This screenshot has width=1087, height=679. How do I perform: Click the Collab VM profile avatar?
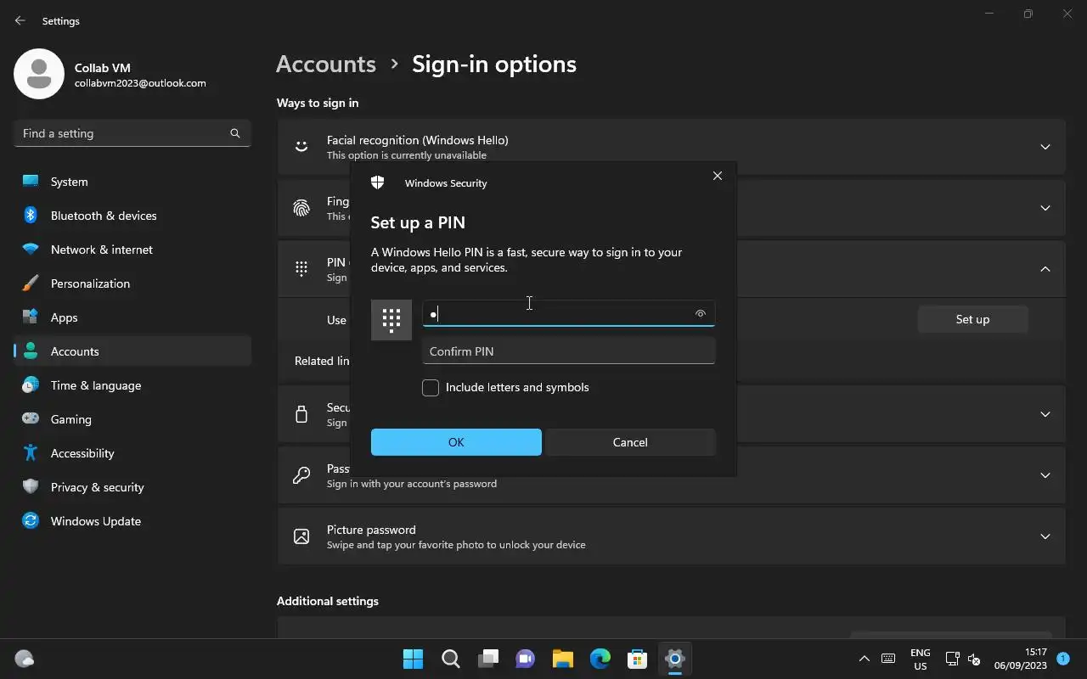pyautogui.click(x=39, y=74)
